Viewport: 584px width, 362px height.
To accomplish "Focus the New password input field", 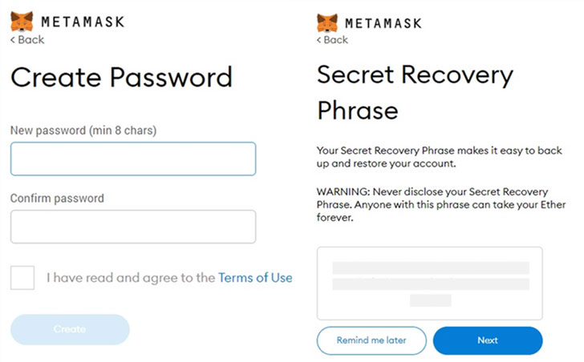I will (x=133, y=159).
